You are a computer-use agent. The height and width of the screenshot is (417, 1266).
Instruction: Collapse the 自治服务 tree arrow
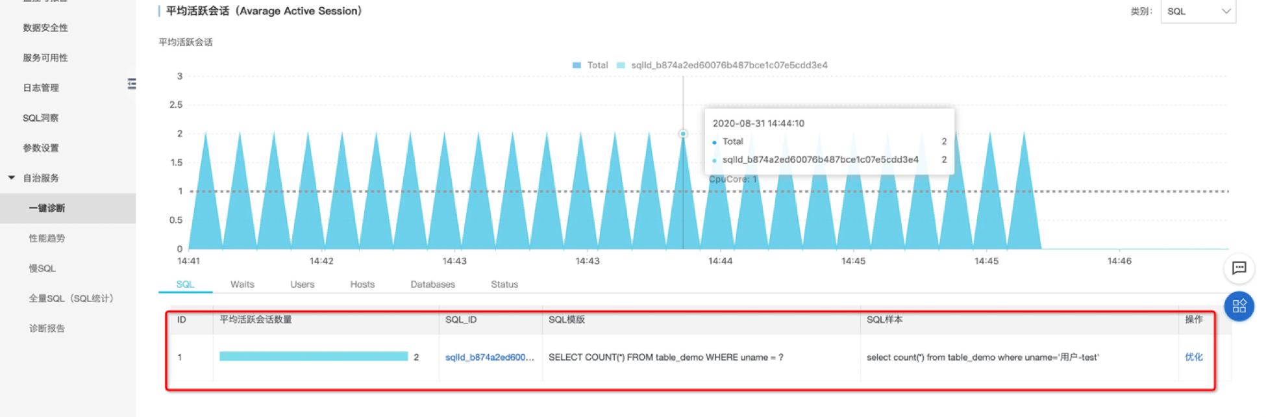coord(12,177)
